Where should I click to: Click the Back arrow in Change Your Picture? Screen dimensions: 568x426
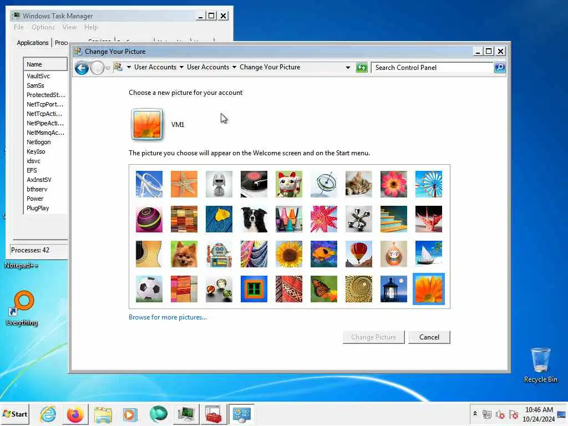82,68
